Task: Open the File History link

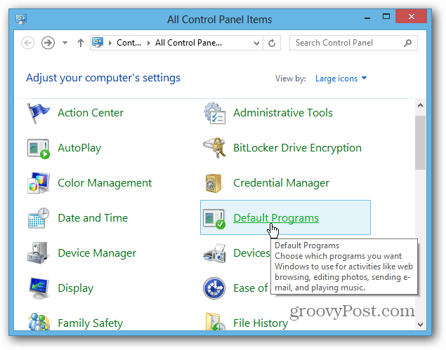Action: (x=261, y=323)
